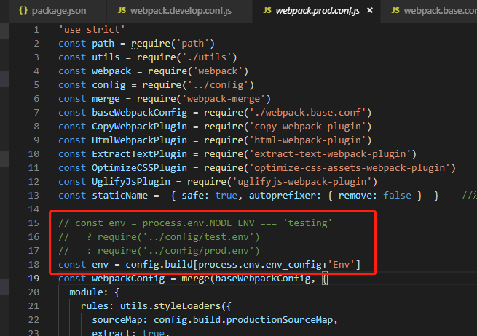
Task: Click line number 13 in the gutter
Action: 33,196
